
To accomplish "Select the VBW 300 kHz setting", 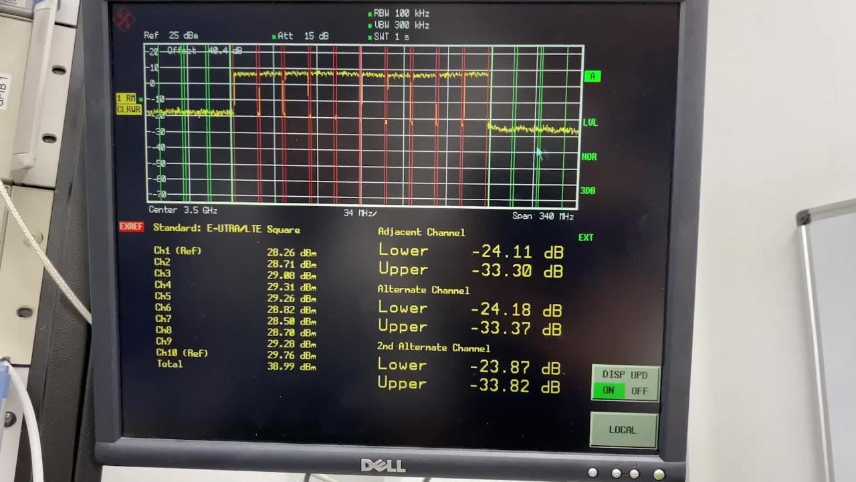I will (401, 25).
